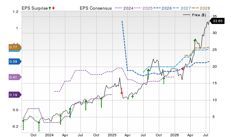Click the 2028 EPS consensus legend entry
Viewport: 231px width, 137px height.
[x=201, y=8]
